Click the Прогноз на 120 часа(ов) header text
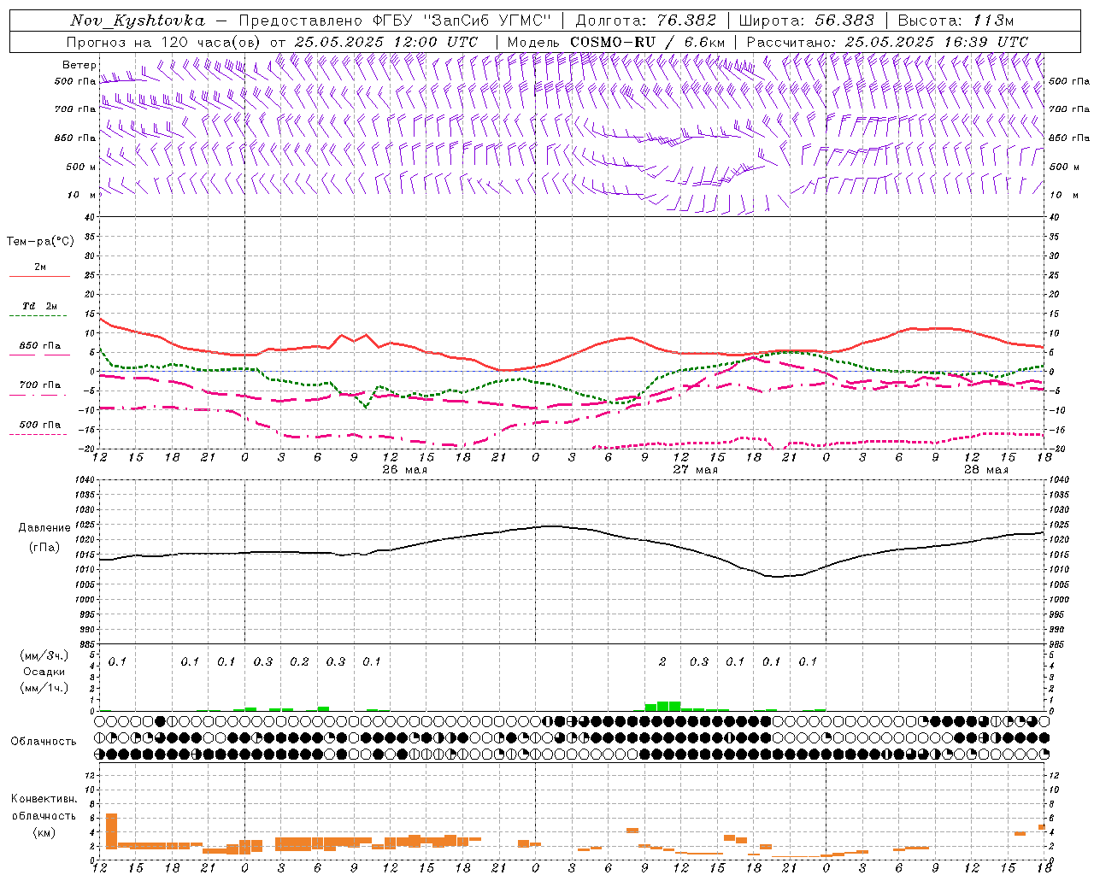The width and height of the screenshot is (1094, 875). coord(164,42)
